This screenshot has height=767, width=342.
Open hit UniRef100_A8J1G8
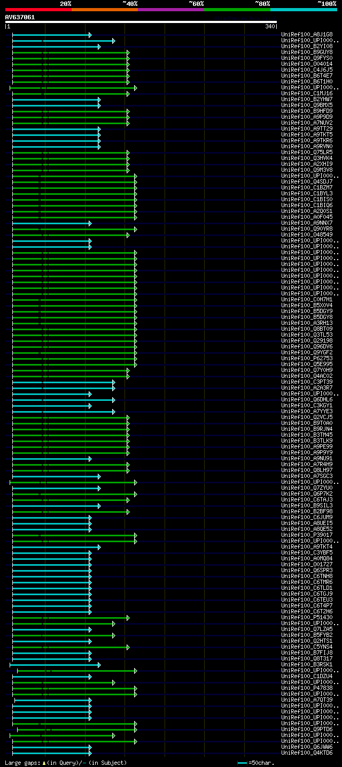point(307,35)
